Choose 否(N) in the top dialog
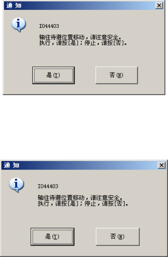This screenshot has width=168, height=257. 117,75
